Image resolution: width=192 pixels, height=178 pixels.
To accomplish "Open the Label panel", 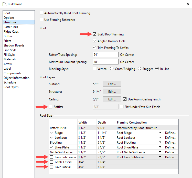I will click(18, 69).
